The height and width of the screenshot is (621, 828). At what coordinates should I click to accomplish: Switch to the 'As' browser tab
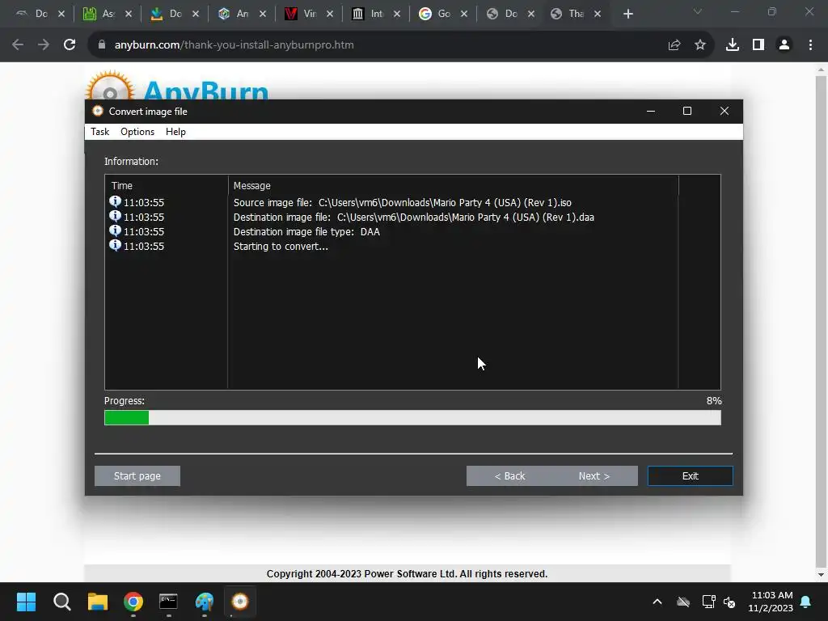point(108,14)
